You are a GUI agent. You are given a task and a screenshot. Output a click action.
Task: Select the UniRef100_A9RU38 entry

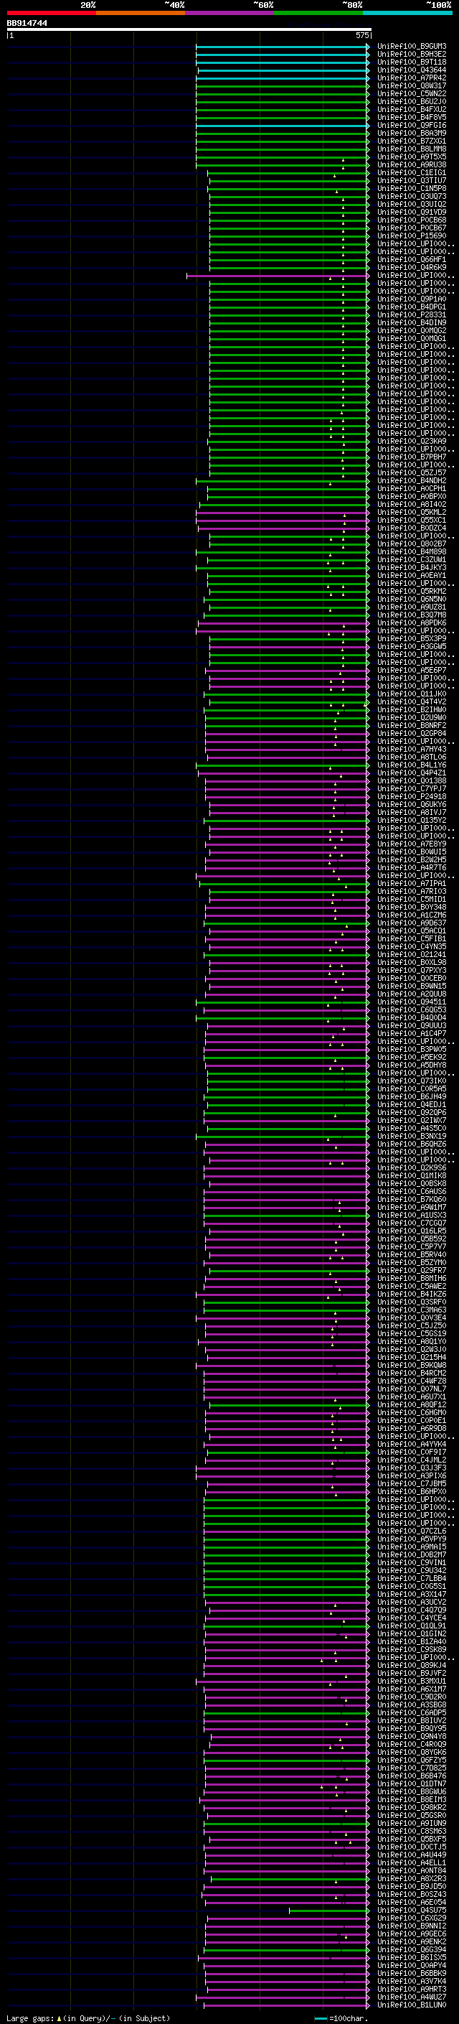coord(411,165)
